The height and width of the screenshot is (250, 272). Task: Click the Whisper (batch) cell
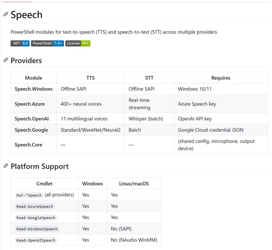(x=149, y=119)
